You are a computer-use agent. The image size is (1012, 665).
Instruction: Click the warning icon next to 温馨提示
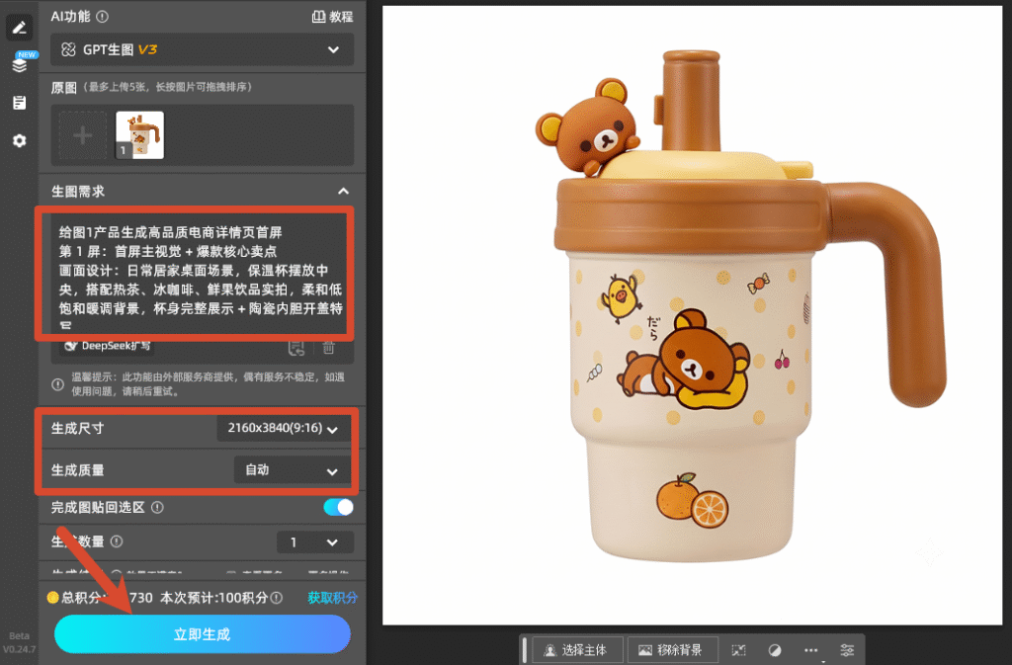(57, 384)
